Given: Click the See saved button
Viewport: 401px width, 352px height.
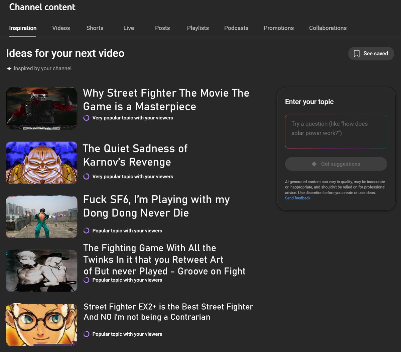Looking at the screenshot, I should point(371,53).
